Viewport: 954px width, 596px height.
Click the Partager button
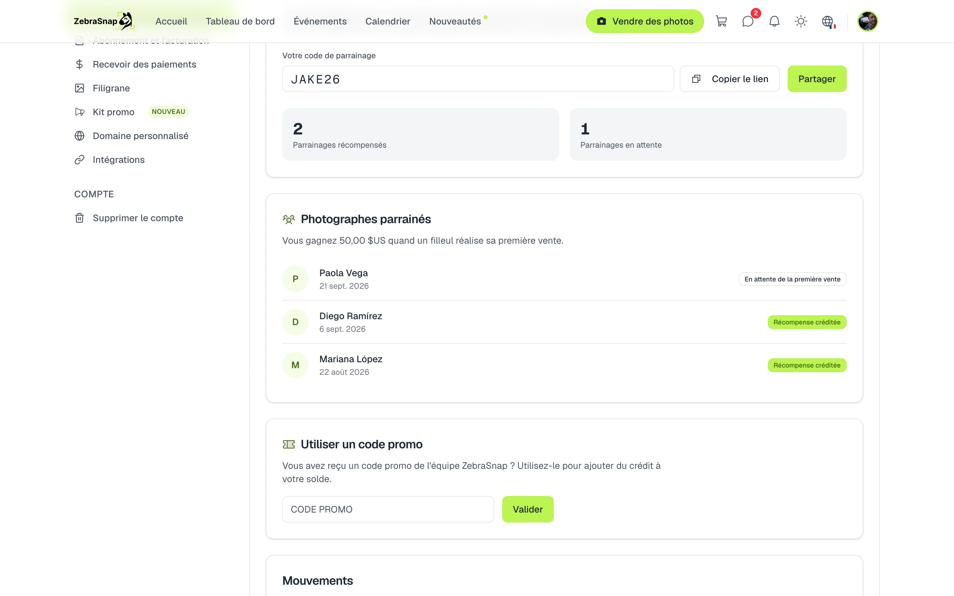coord(817,79)
